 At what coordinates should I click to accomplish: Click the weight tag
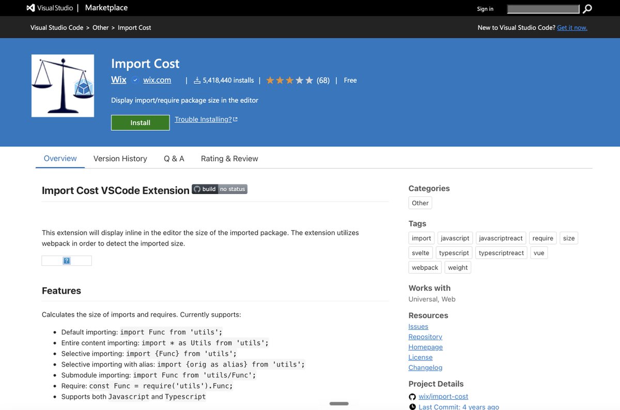pyautogui.click(x=458, y=267)
